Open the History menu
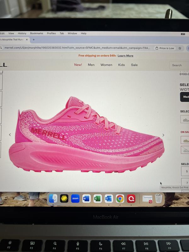Viewport: 189px width, 252px height. [x=22, y=33]
